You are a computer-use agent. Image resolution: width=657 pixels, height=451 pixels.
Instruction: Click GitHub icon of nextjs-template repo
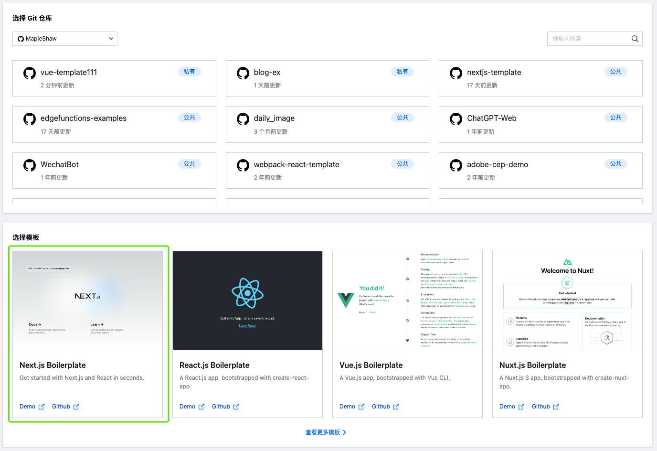[x=456, y=73]
